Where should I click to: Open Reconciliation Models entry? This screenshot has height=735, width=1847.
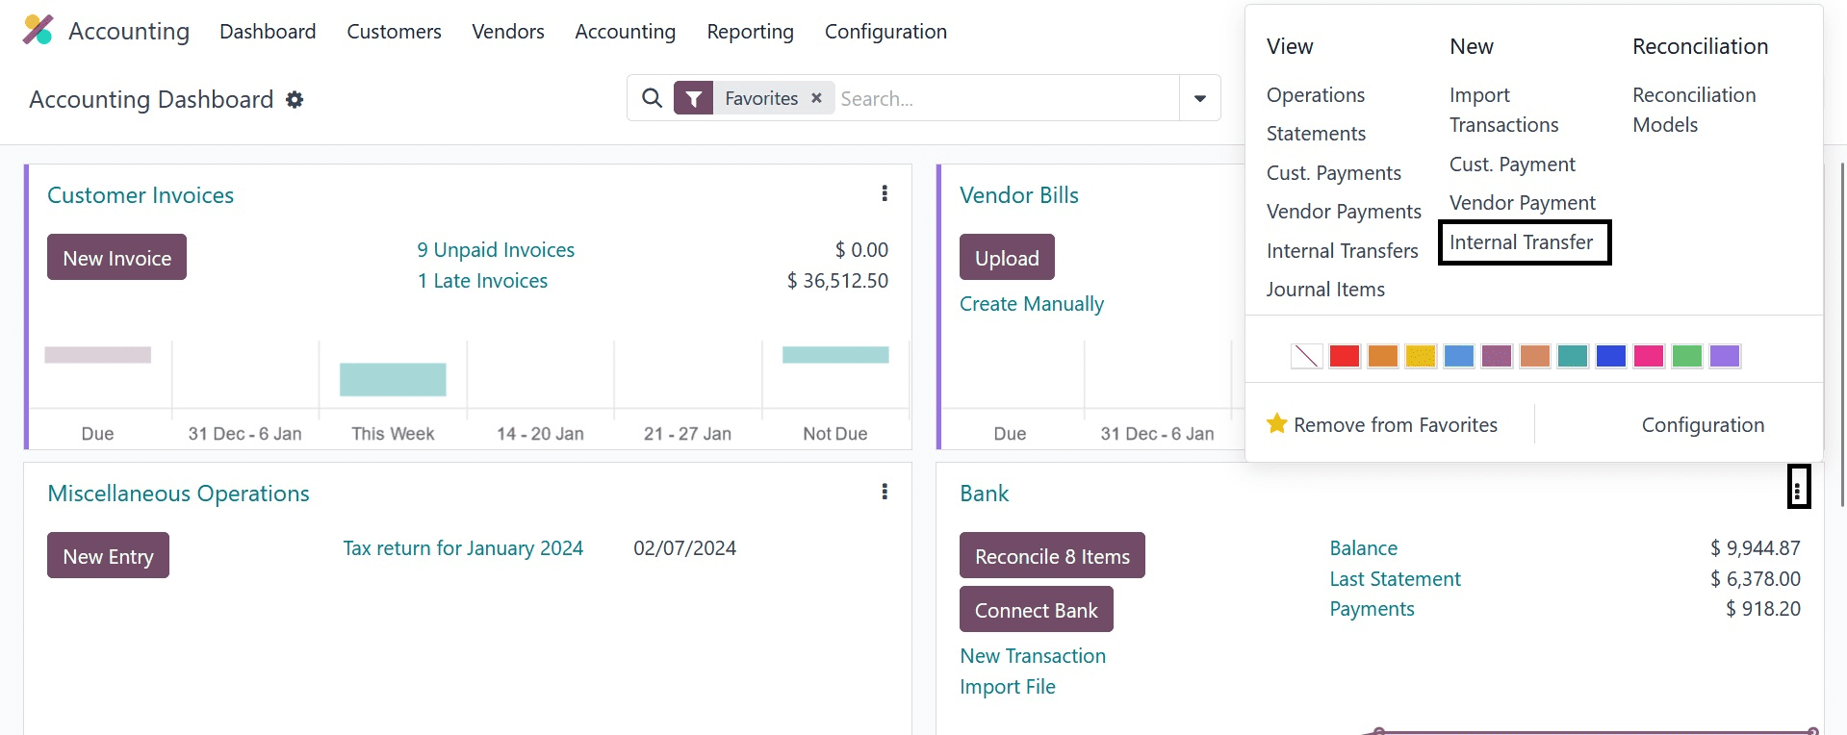(1694, 110)
